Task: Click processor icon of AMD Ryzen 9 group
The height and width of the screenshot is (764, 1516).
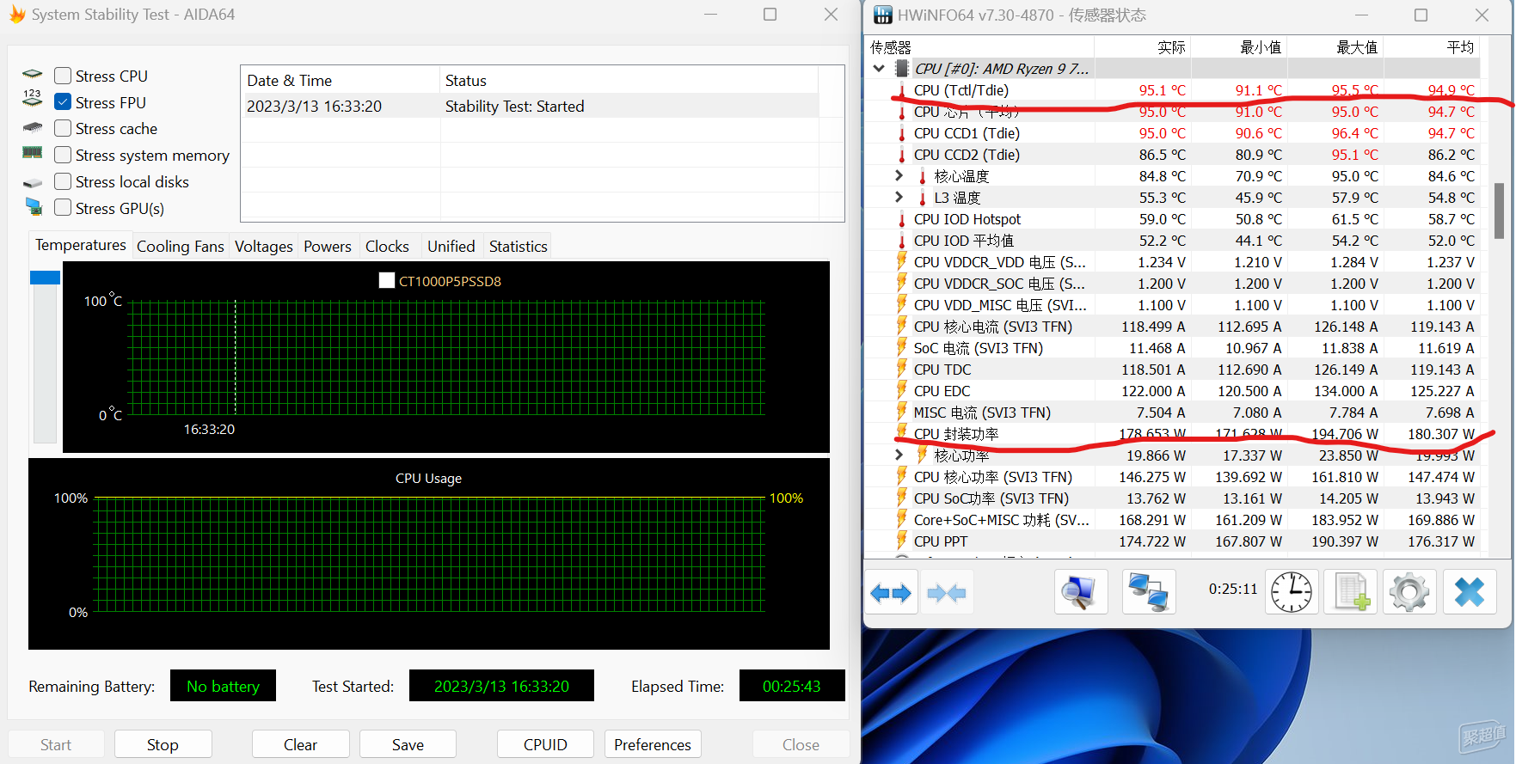Action: [902, 68]
